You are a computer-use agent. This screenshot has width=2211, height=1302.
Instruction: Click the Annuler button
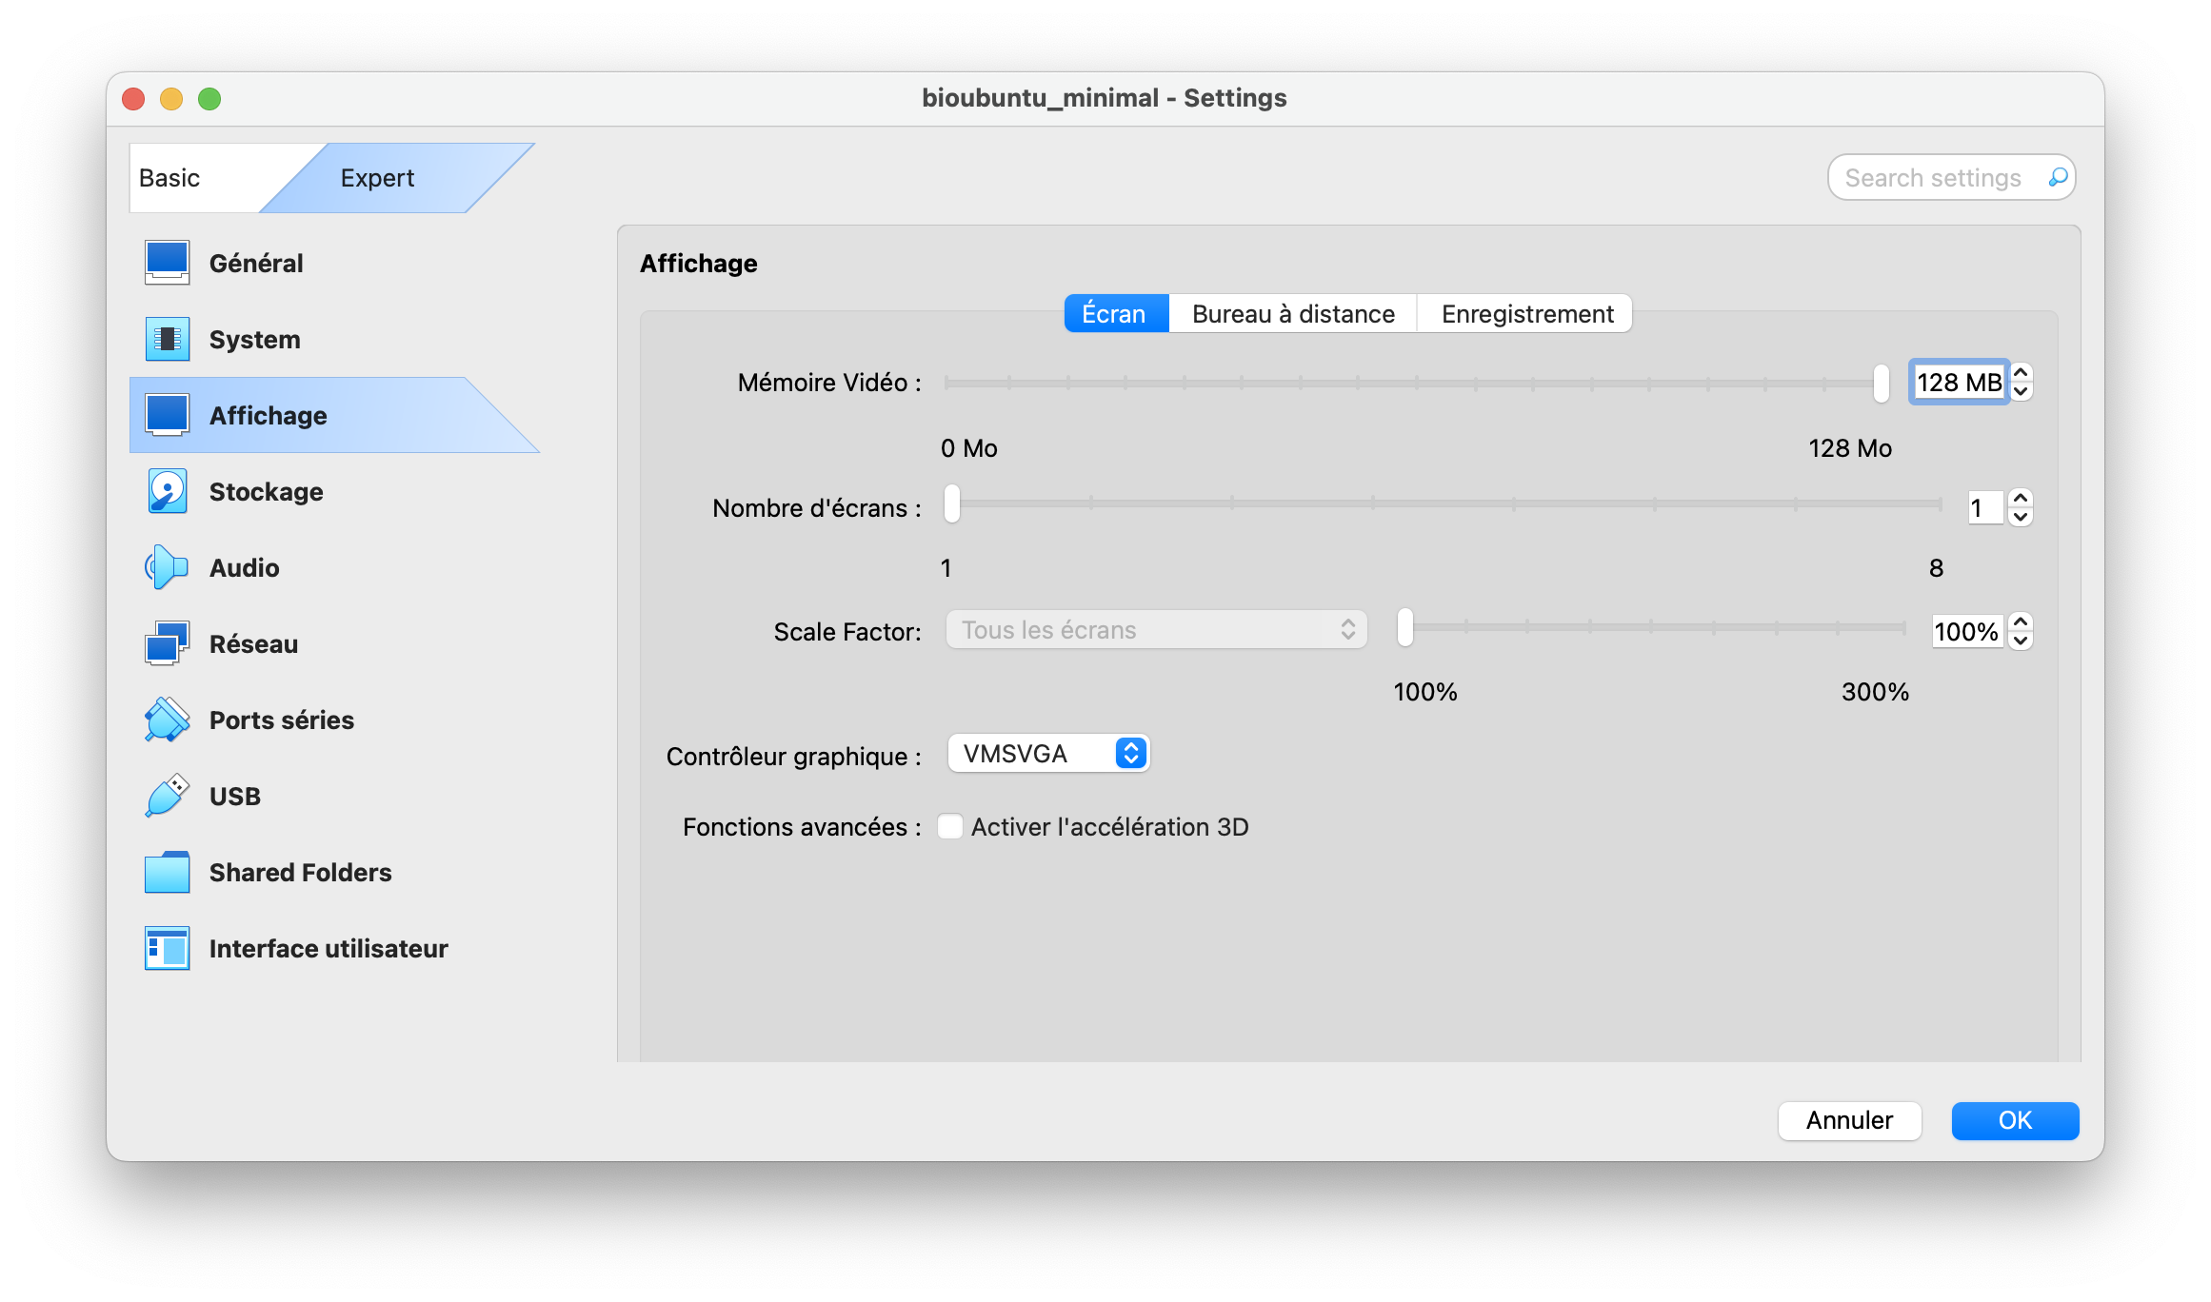tap(1848, 1120)
